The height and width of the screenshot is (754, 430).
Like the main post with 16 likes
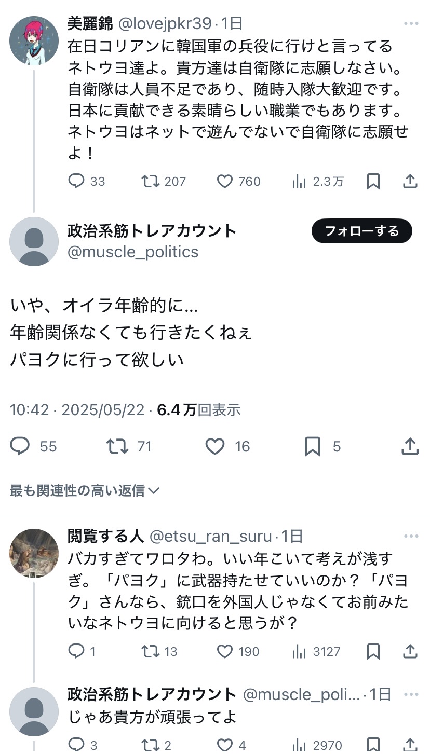click(215, 446)
